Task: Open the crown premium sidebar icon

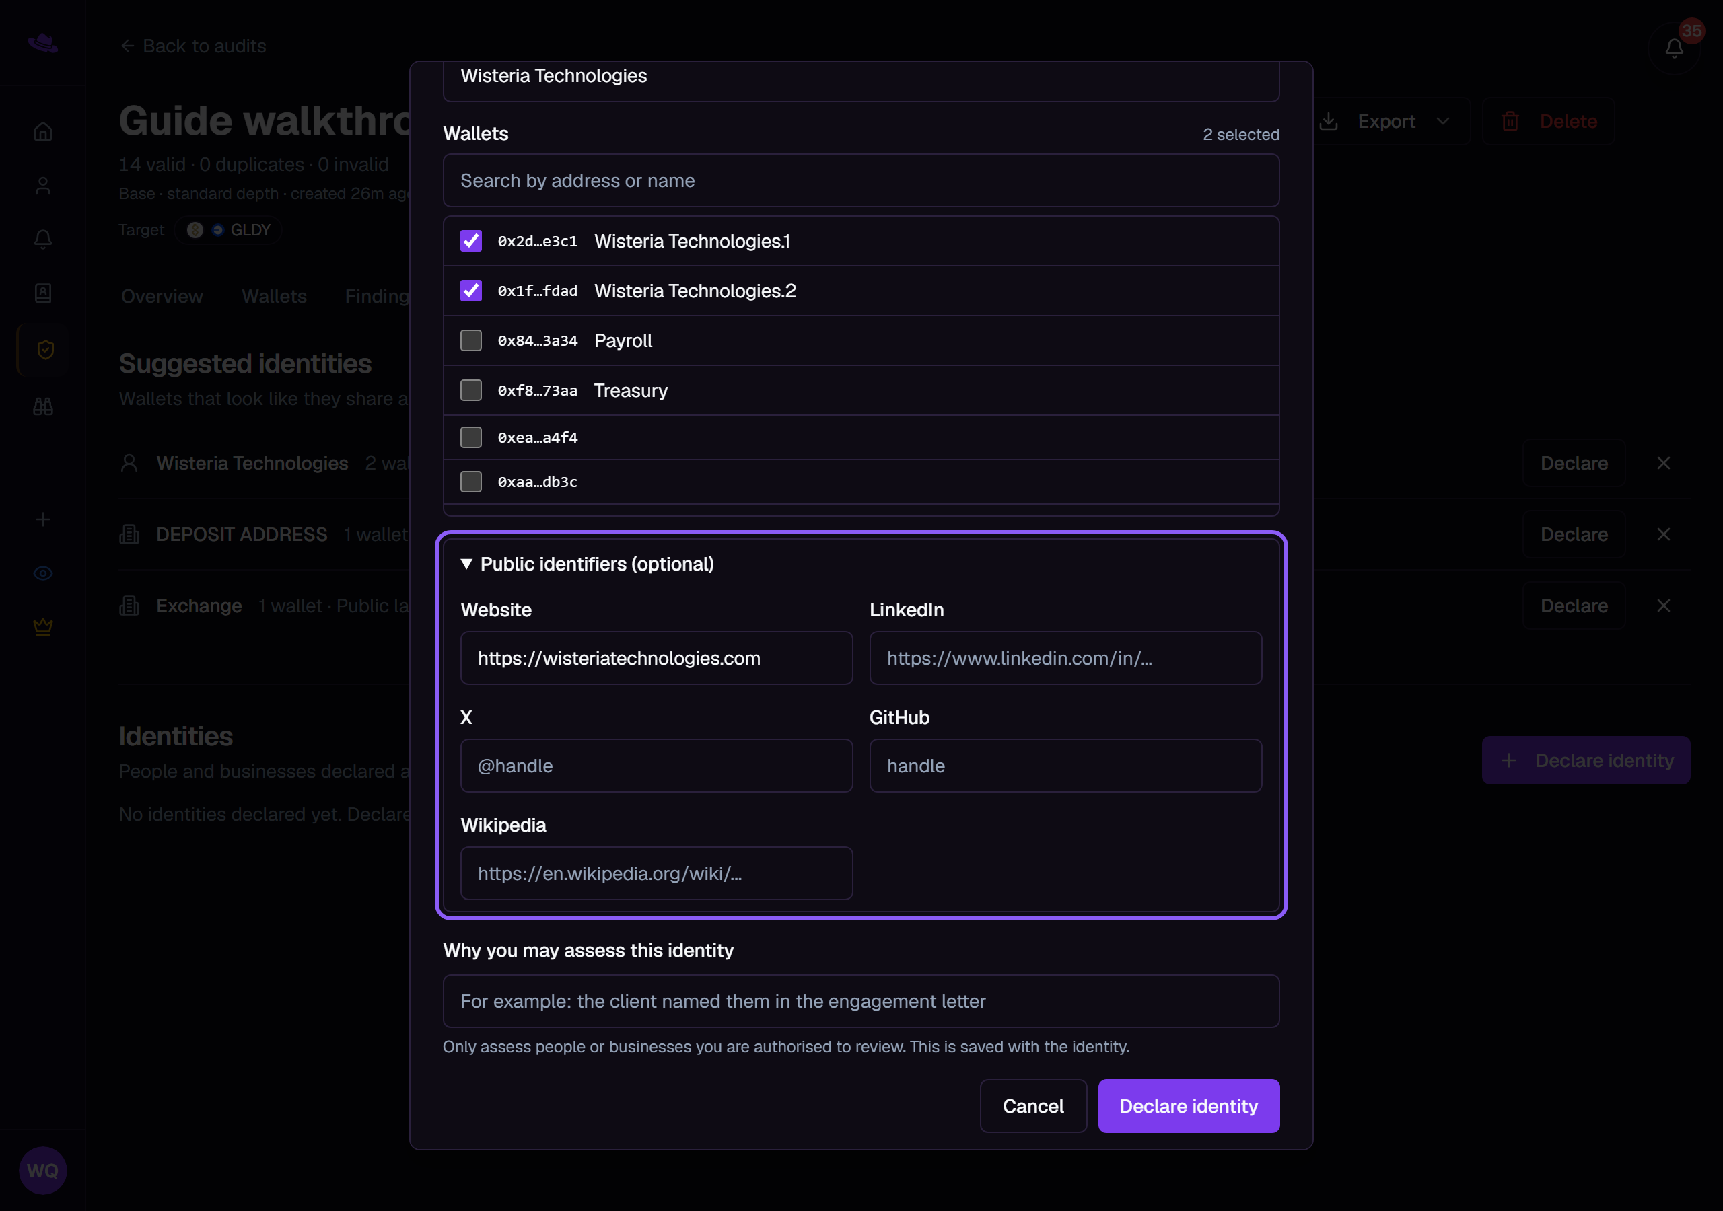Action: click(43, 626)
